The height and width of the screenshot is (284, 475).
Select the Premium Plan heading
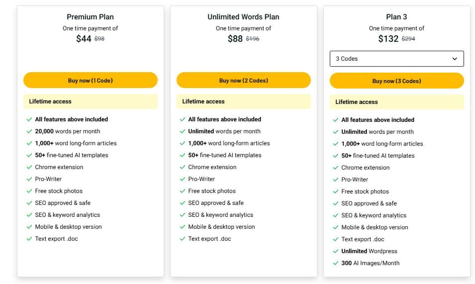(x=90, y=17)
